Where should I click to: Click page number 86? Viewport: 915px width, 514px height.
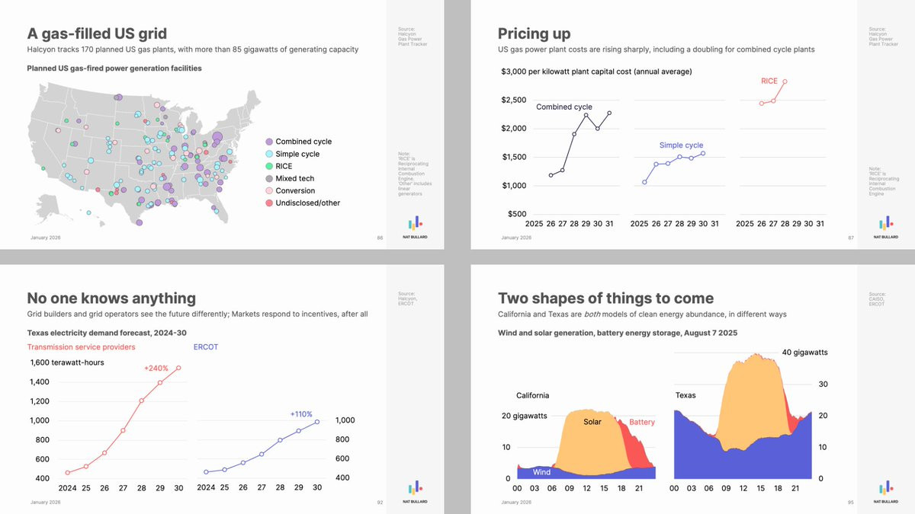pyautogui.click(x=380, y=238)
